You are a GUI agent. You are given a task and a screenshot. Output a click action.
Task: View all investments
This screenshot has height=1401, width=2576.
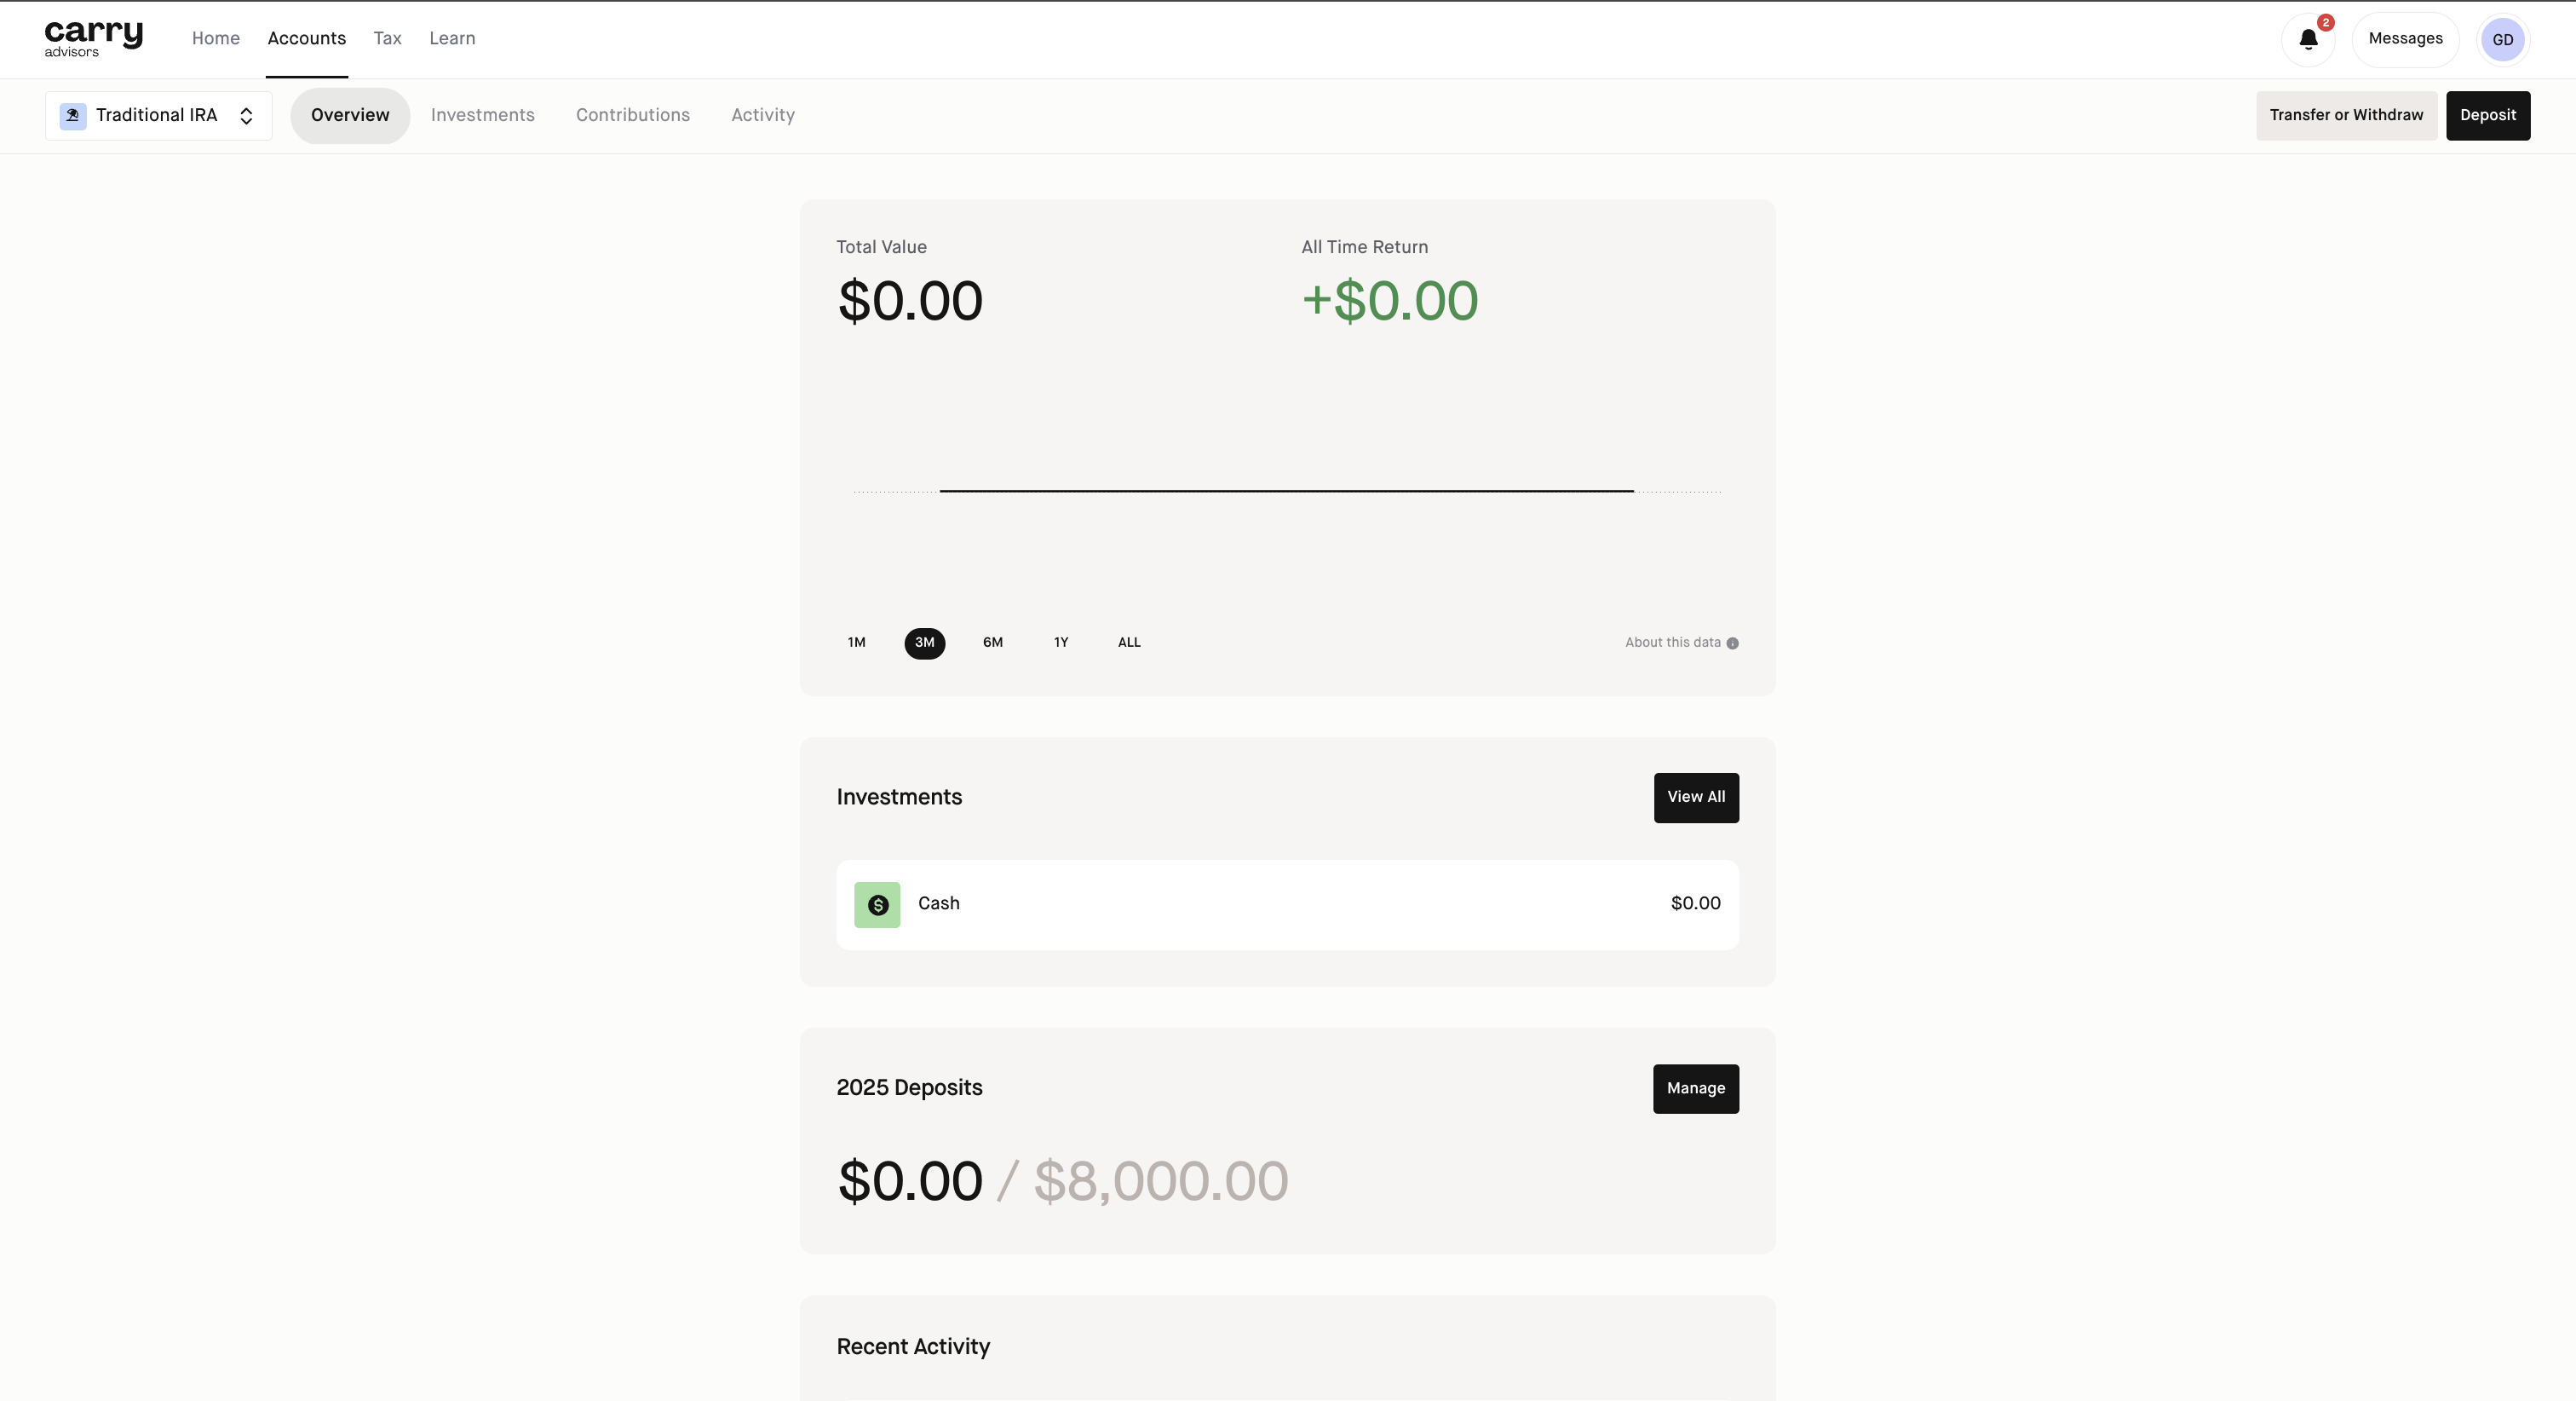tap(1695, 798)
